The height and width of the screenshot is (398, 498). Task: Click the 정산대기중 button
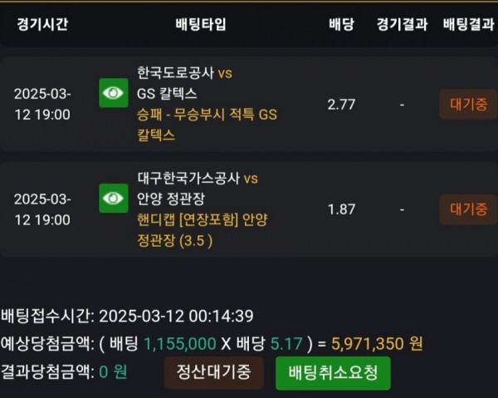tap(213, 372)
